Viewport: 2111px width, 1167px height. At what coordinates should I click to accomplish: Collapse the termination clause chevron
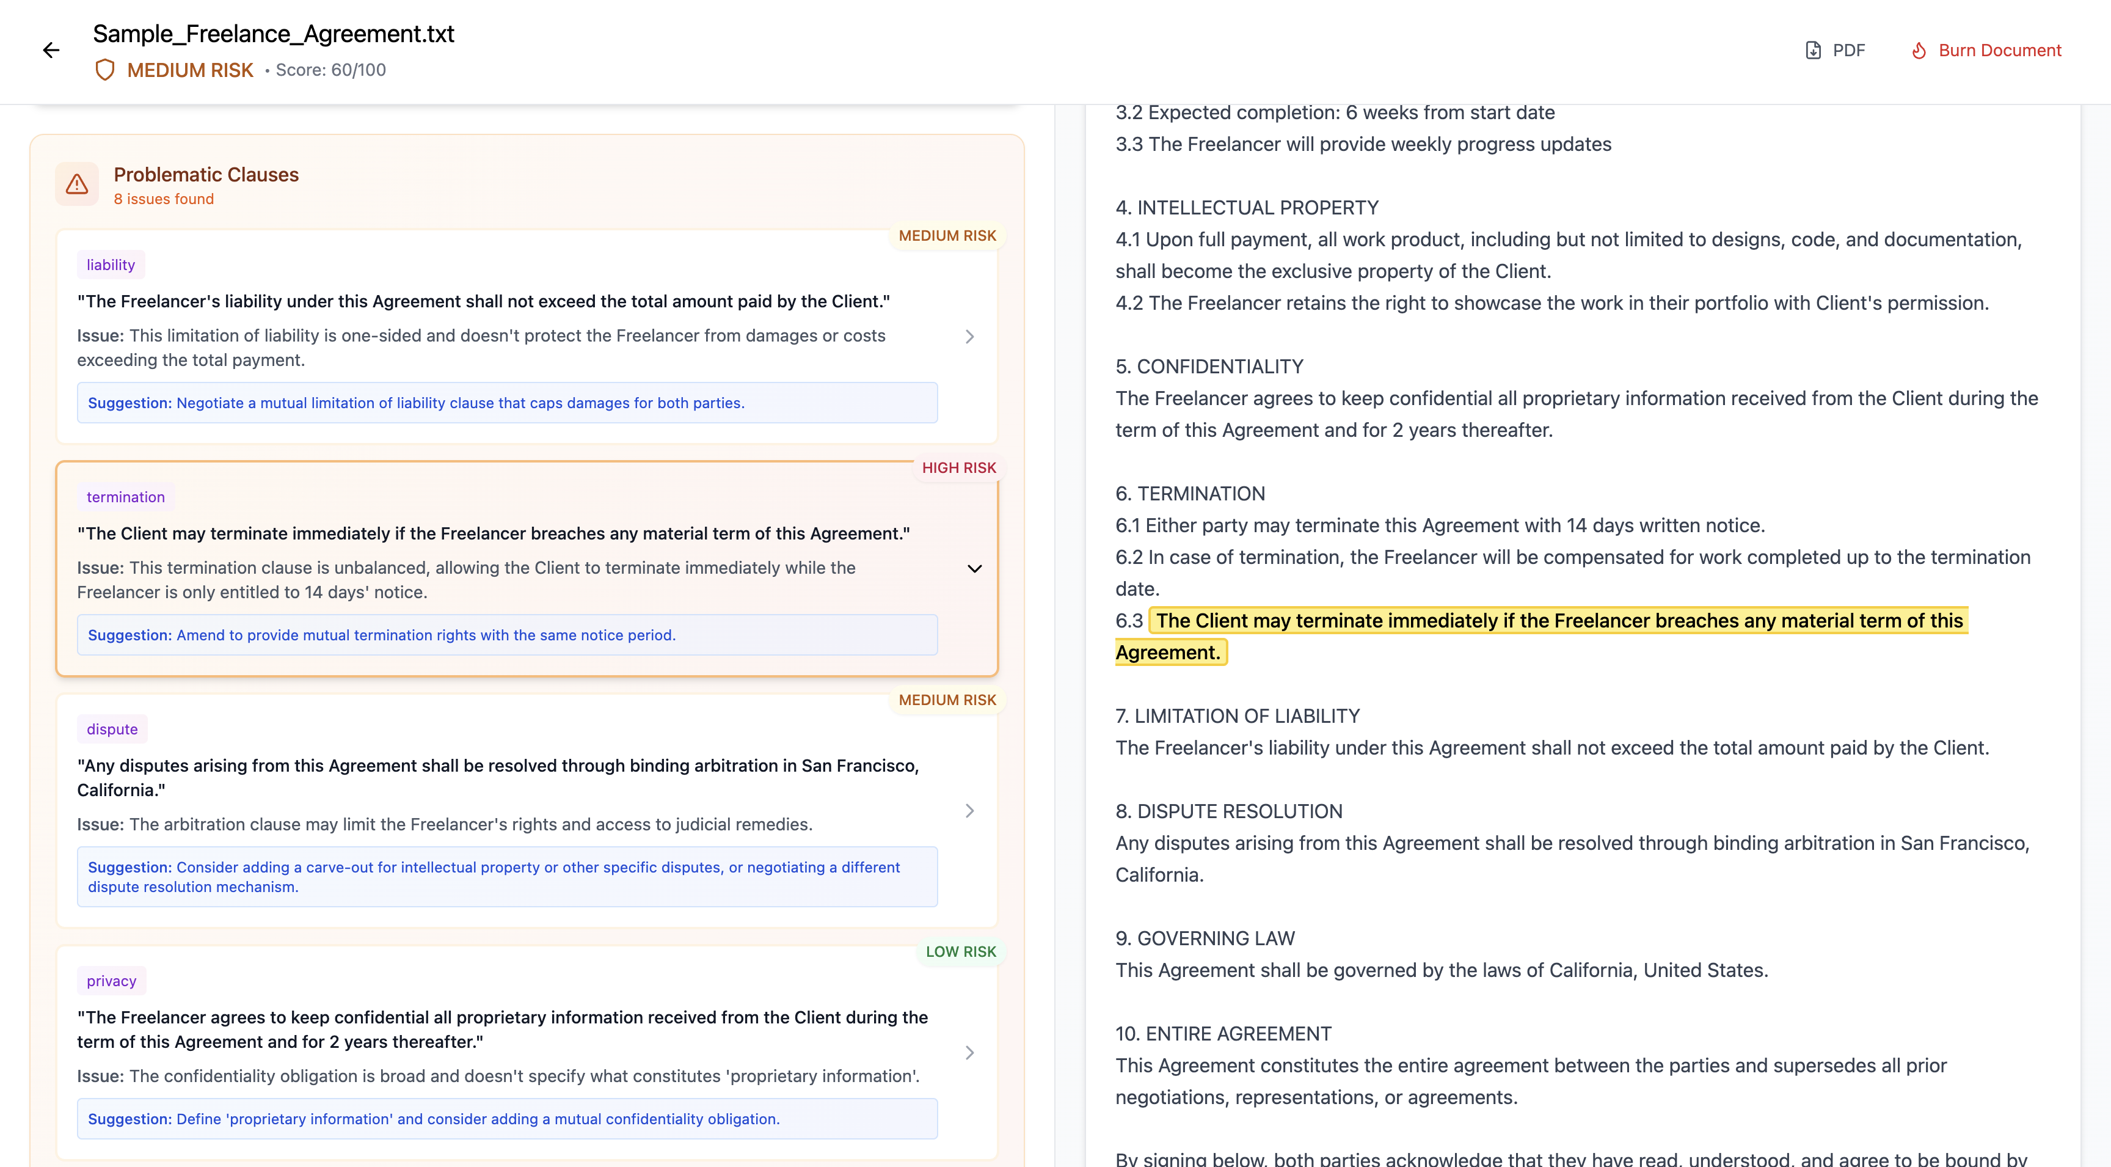coord(974,569)
